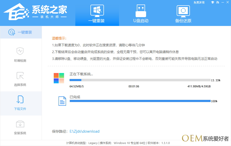Click the 下载文件 download icon
Image resolution: width=231 pixels, height=146 pixels.
click(20, 100)
